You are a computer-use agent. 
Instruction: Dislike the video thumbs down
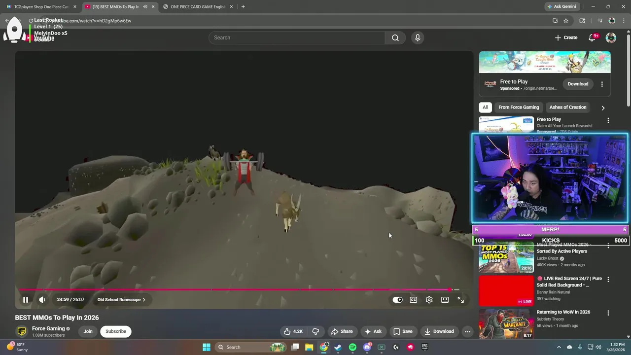click(x=315, y=331)
